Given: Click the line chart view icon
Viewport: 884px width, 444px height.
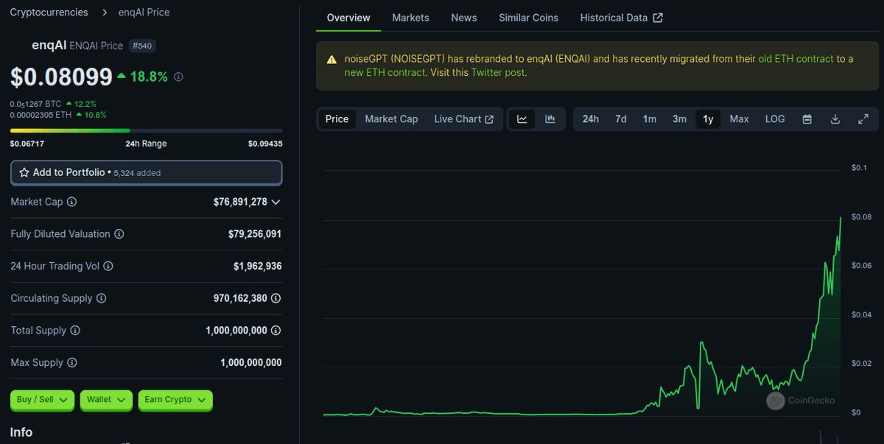Looking at the screenshot, I should tap(522, 119).
